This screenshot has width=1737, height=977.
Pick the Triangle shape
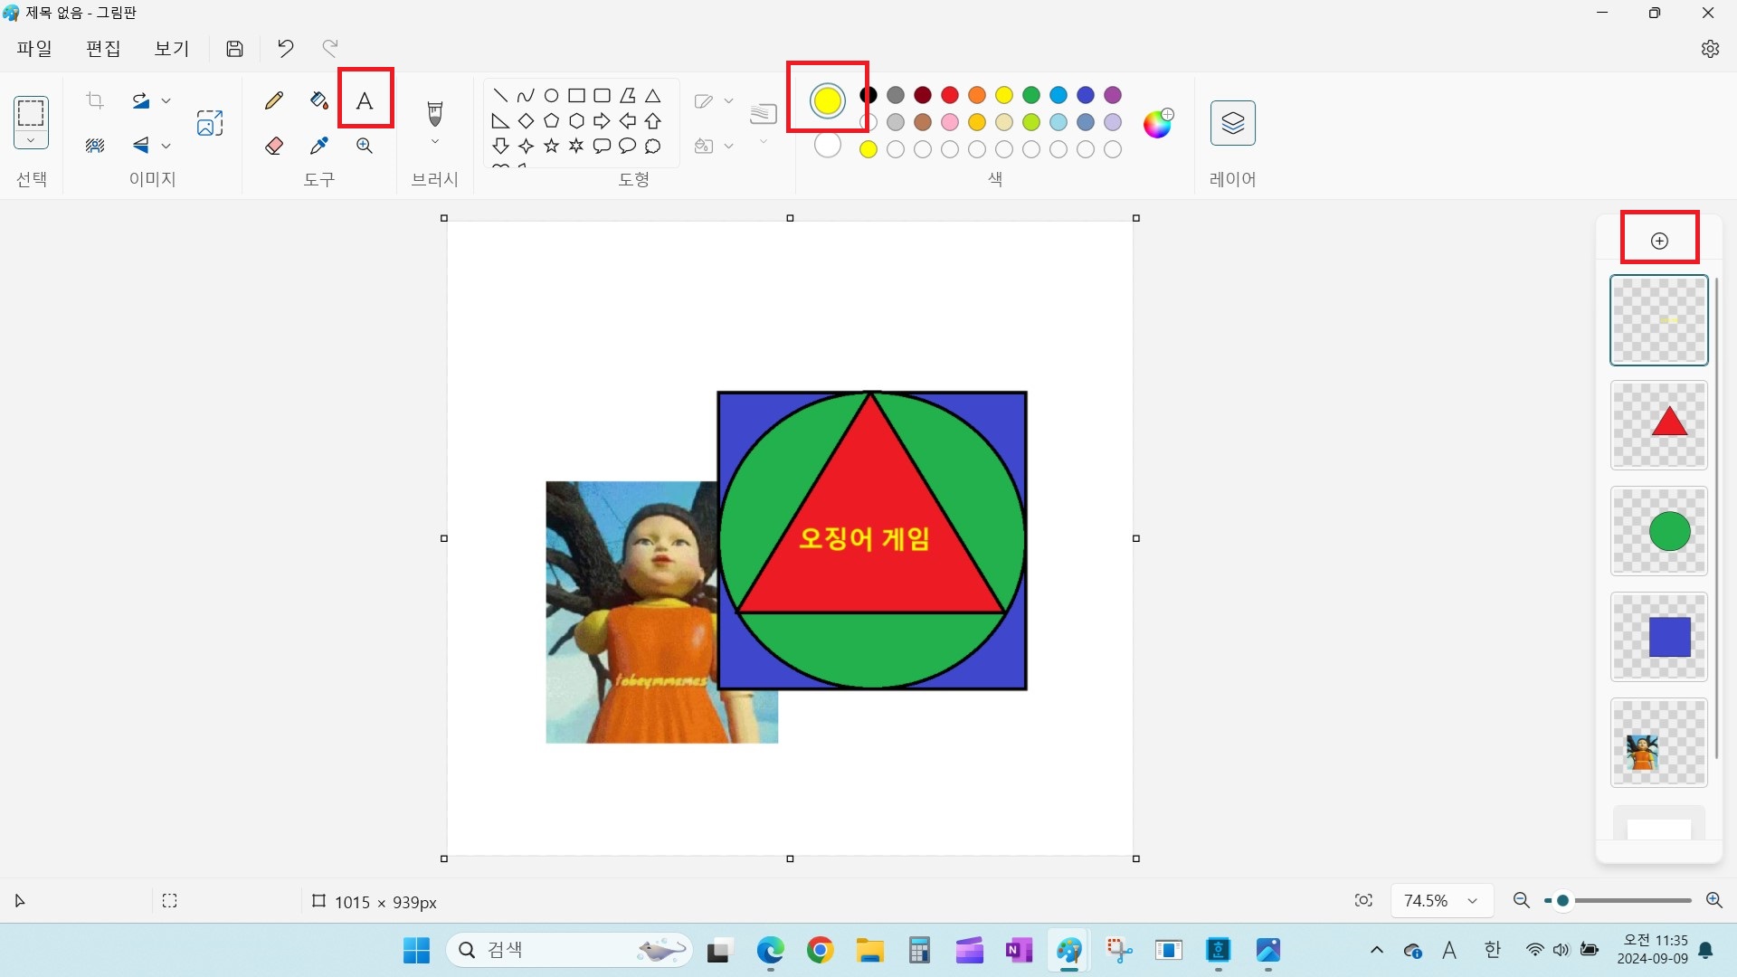click(x=652, y=95)
